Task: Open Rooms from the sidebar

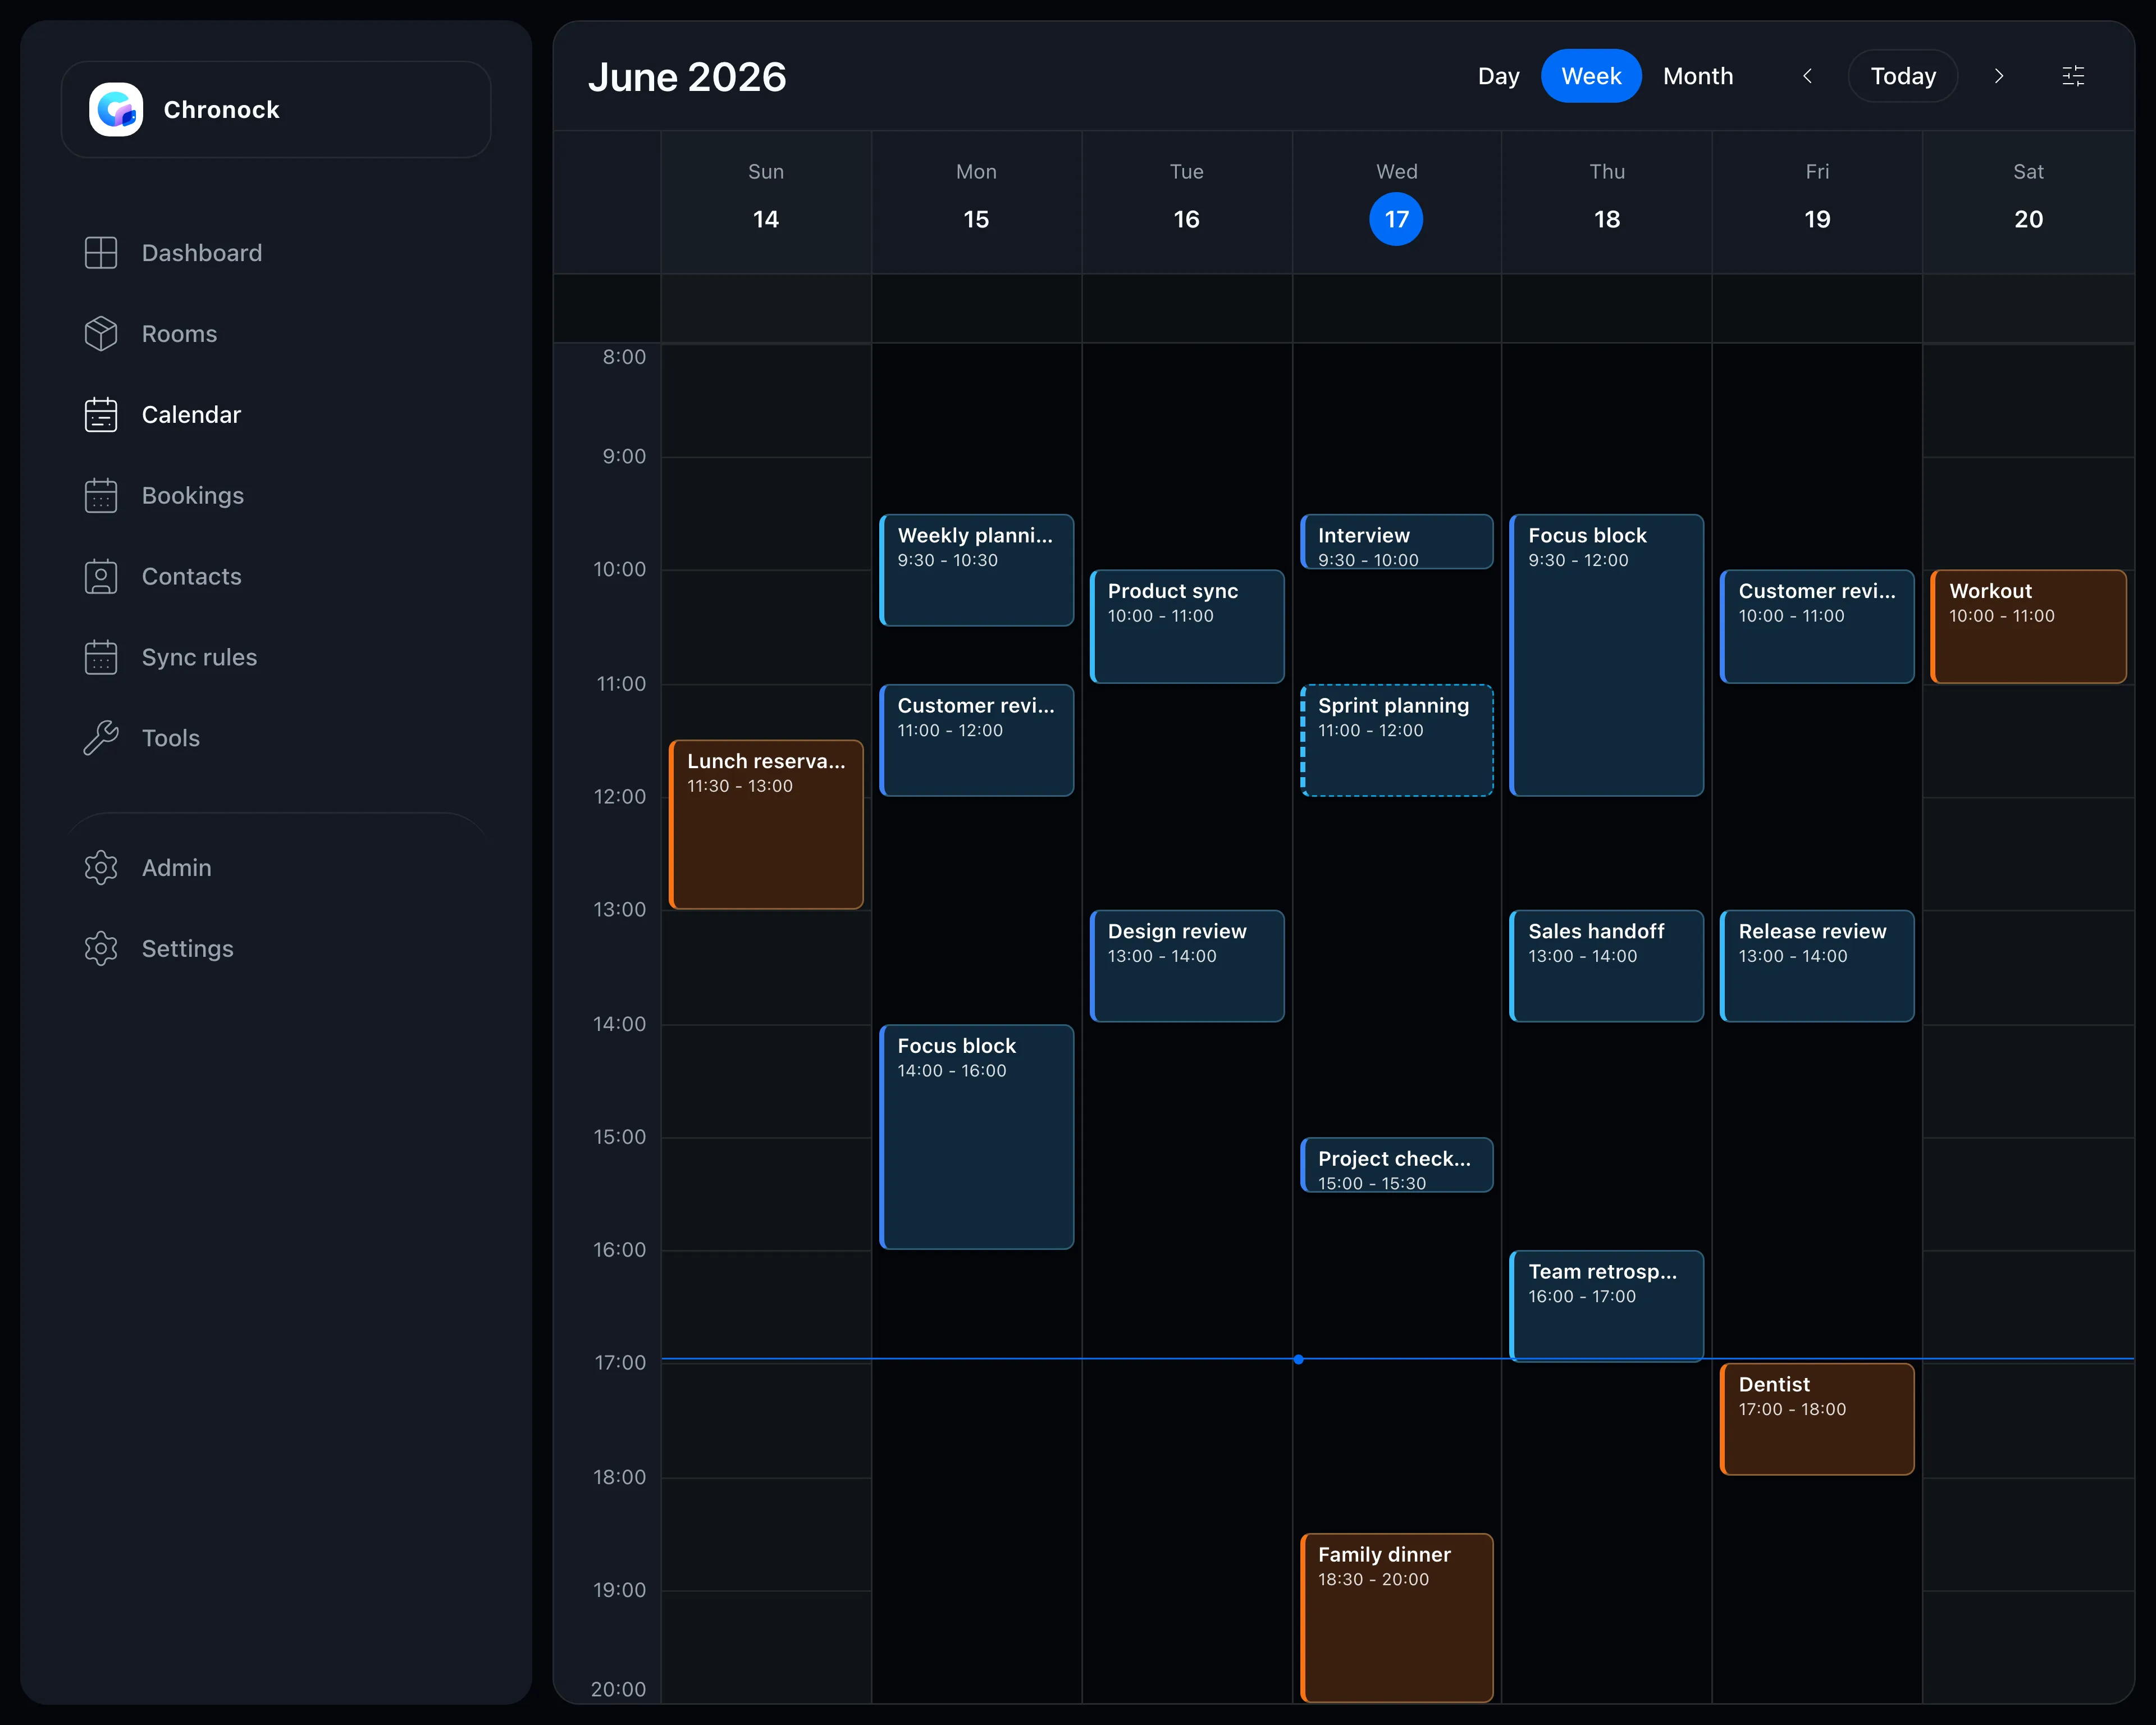Action: click(x=179, y=334)
